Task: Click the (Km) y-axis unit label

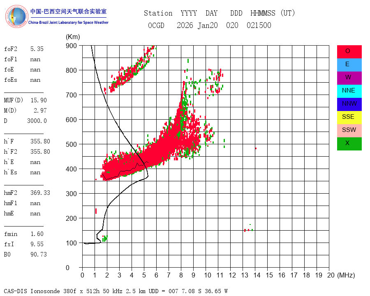Action: [73, 37]
